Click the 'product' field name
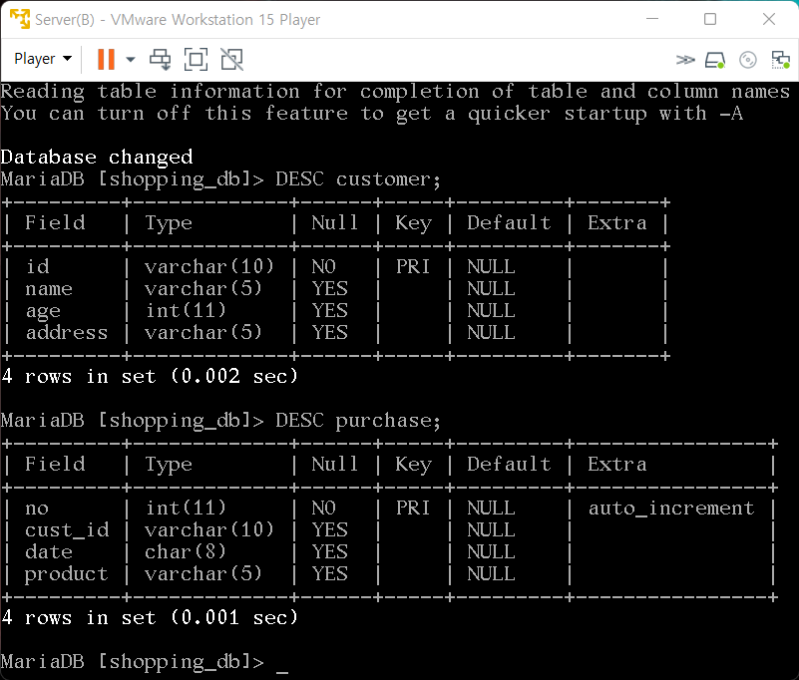Screen dimensions: 799x680 pos(66,574)
